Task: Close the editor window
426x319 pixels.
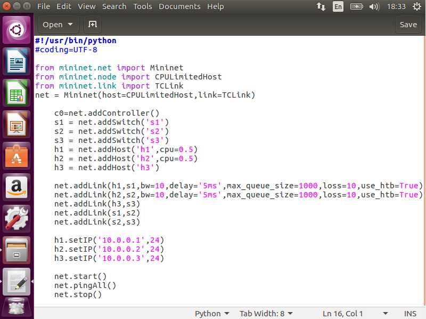Action: tap(6, 6)
